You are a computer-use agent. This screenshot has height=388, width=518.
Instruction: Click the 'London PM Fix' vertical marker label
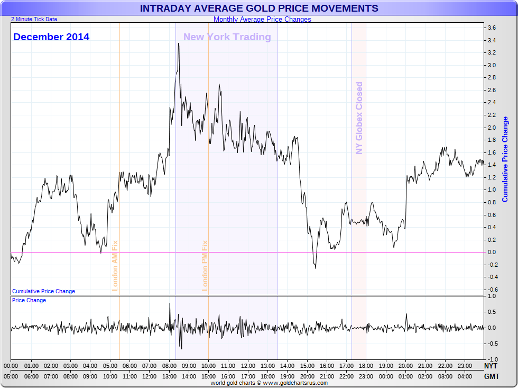[x=205, y=266]
